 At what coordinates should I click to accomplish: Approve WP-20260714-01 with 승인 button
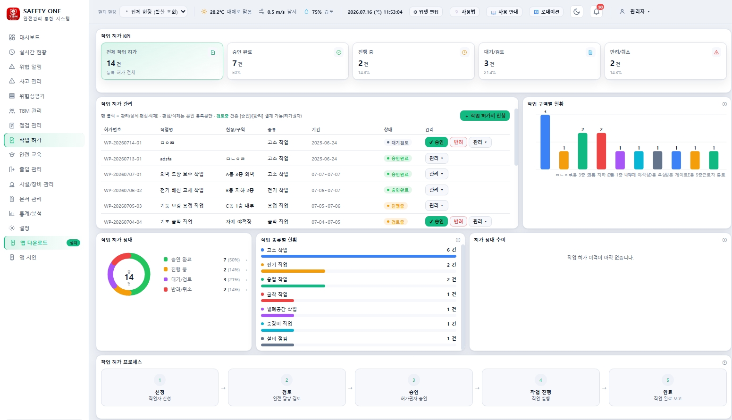point(437,143)
